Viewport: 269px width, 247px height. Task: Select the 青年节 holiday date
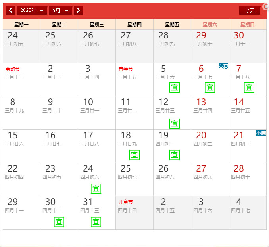tap(134, 79)
